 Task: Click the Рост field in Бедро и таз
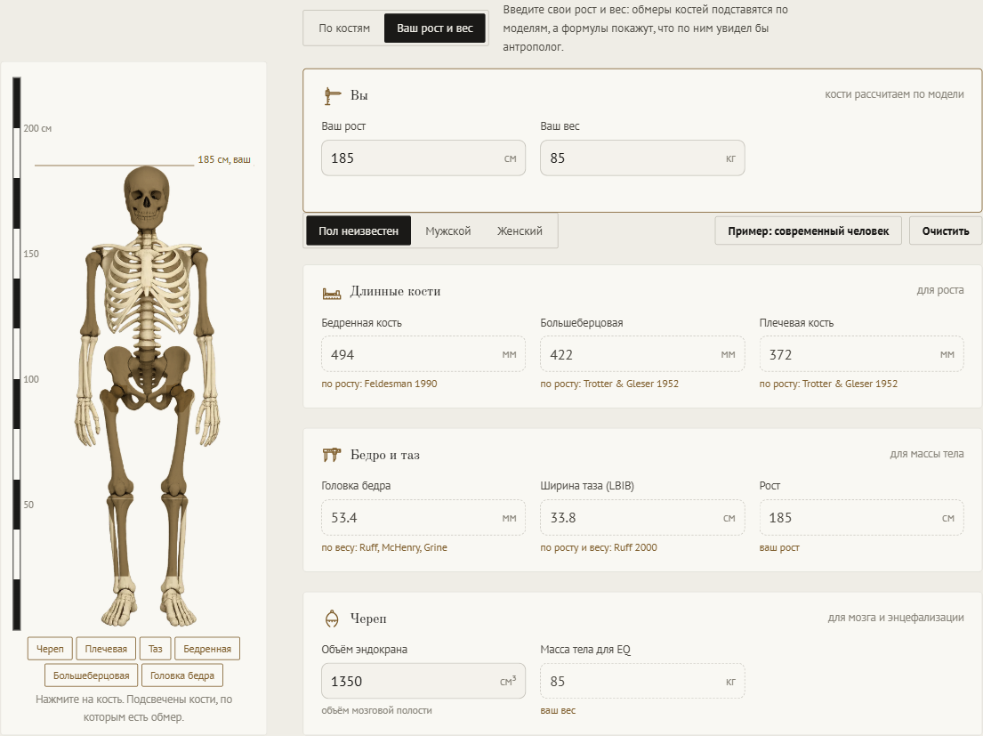(x=861, y=518)
